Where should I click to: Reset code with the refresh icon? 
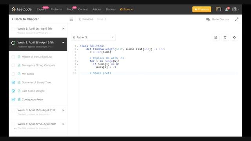[x=225, y=38]
